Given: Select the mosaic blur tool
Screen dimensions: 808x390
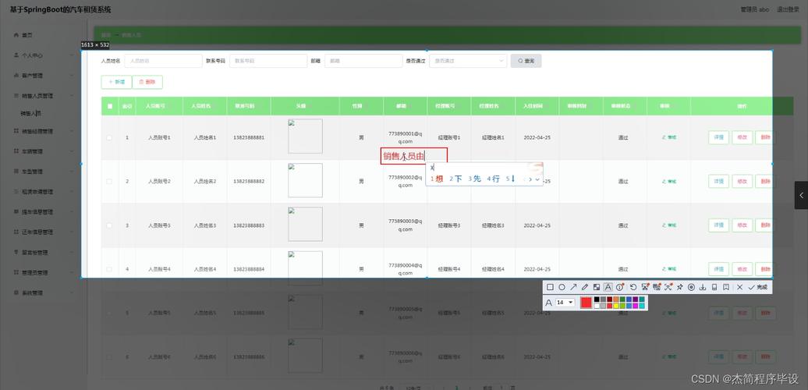Looking at the screenshot, I should (x=597, y=287).
